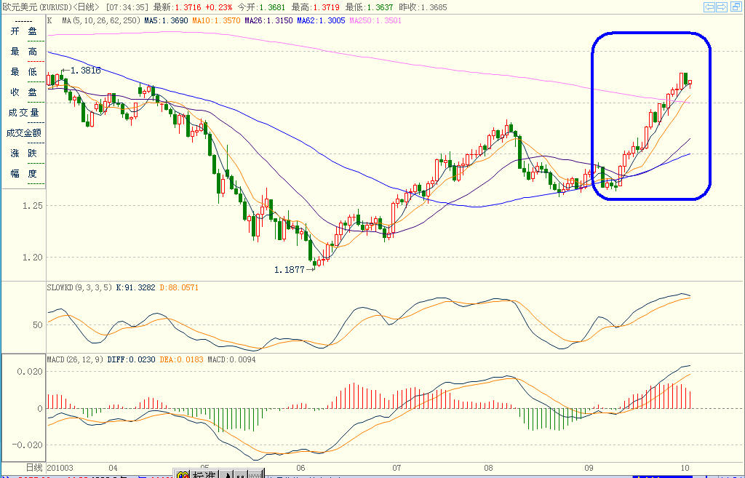Screen dimensions: 745x478
Task: Click the +0.23% change value
Action: click(219, 7)
